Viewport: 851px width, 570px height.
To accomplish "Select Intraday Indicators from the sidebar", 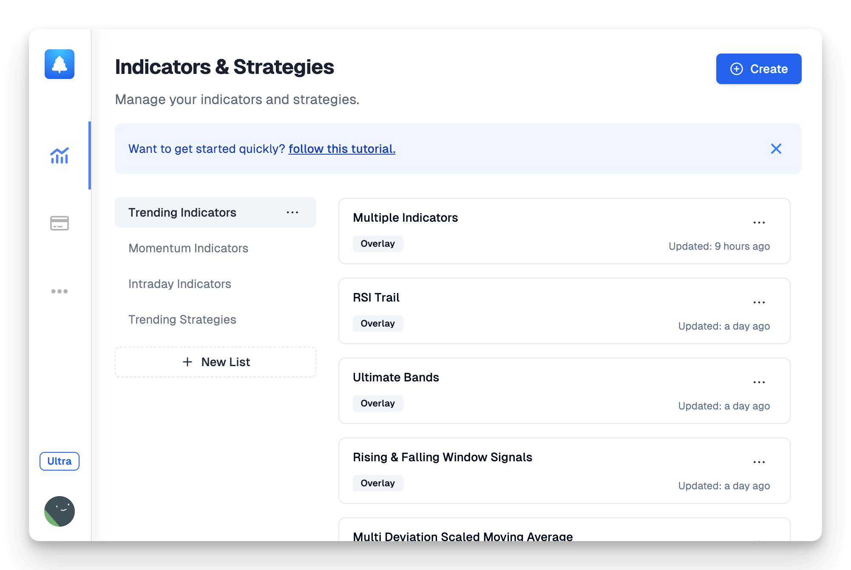I will click(179, 284).
